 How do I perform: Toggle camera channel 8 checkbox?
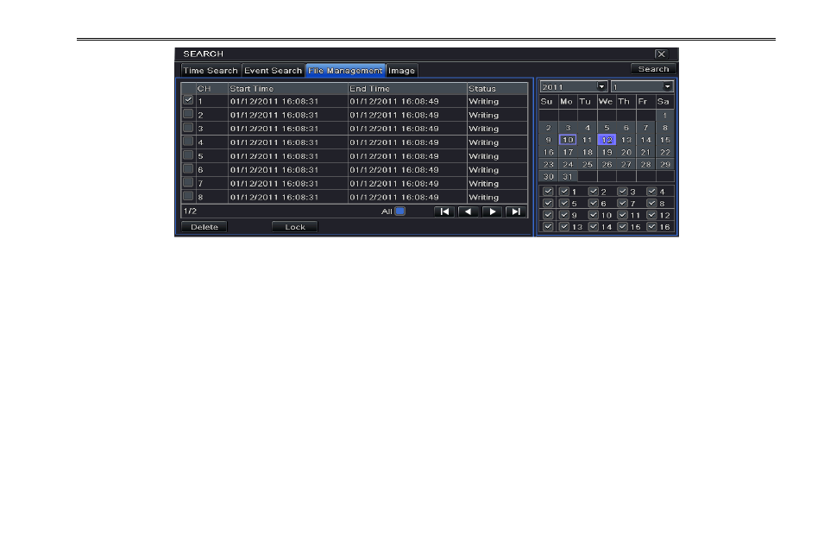point(651,203)
